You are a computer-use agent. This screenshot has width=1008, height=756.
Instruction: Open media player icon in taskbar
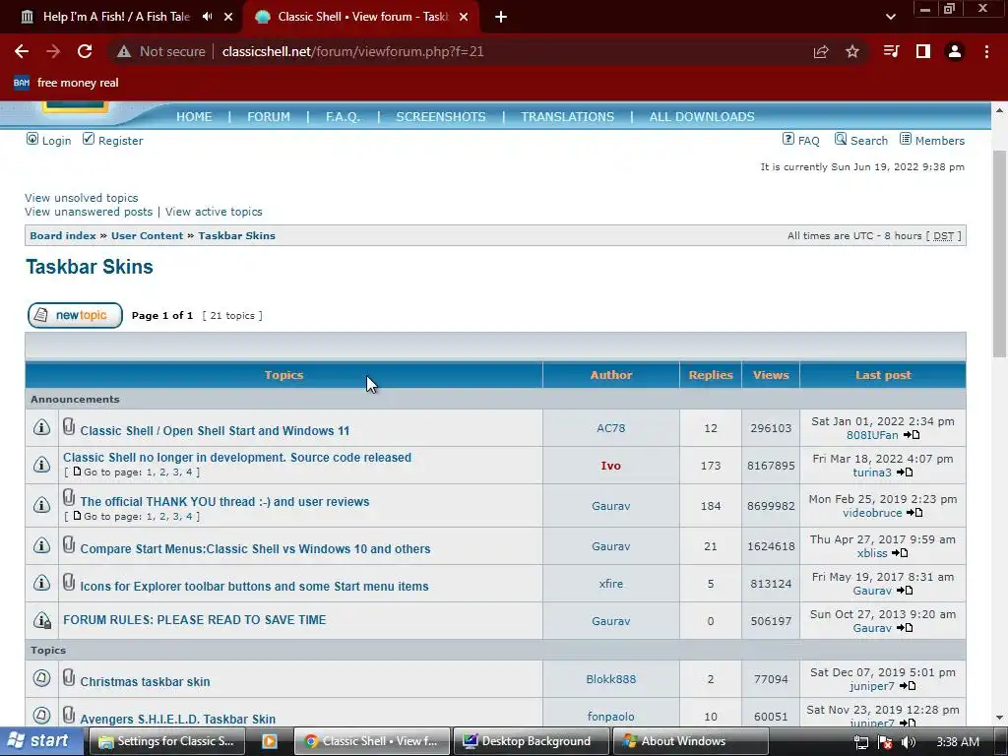[x=270, y=741]
